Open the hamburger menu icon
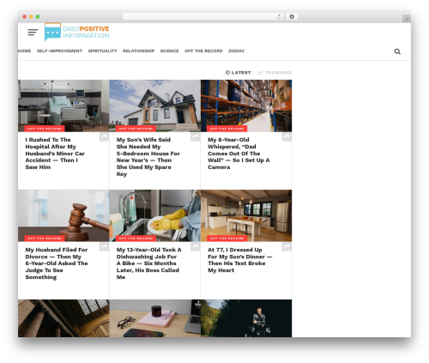 33,33
